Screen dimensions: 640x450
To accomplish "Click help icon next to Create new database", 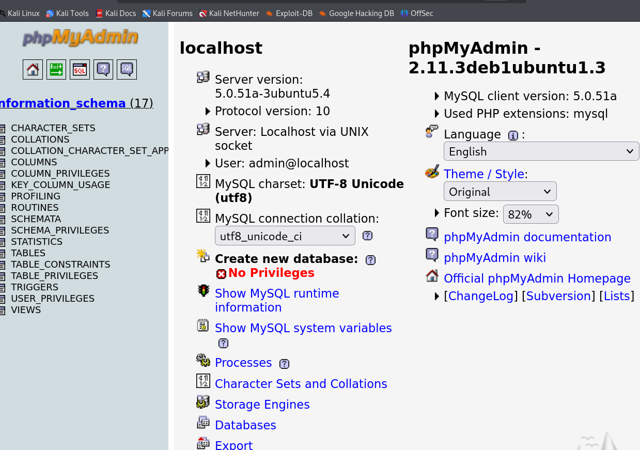I will point(370,260).
